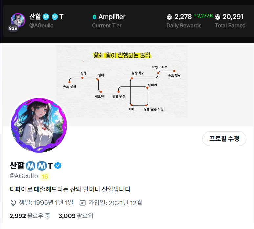The image size is (254, 229).
Task: Click the birthday balloon icon
Action: pyautogui.click(x=13, y=203)
